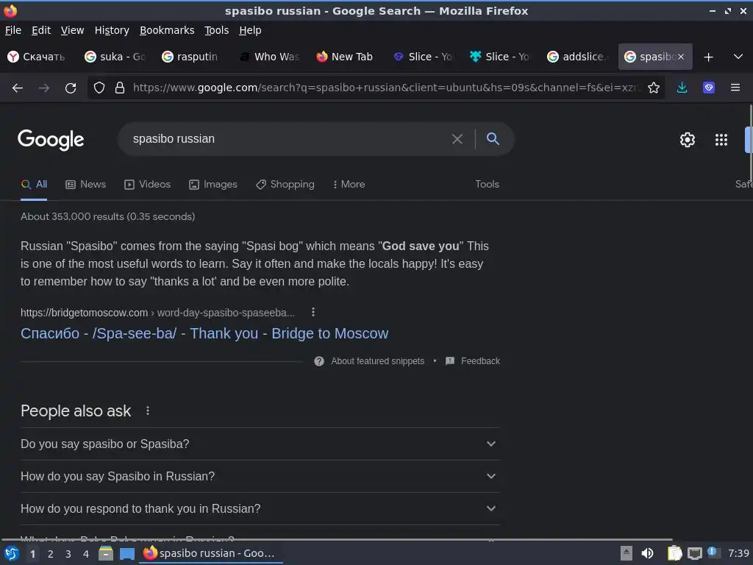The height and width of the screenshot is (565, 753).
Task: Submit search with magnifying glass icon
Action: click(x=493, y=139)
